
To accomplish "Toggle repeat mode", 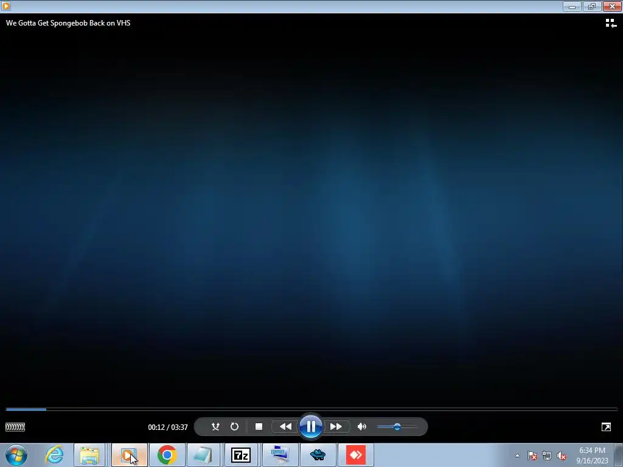I will (234, 426).
